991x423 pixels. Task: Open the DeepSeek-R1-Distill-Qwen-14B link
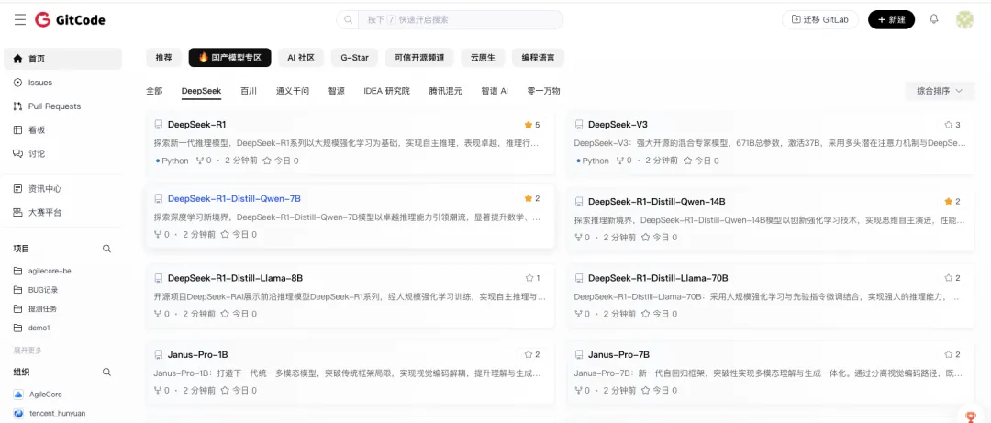(x=657, y=202)
